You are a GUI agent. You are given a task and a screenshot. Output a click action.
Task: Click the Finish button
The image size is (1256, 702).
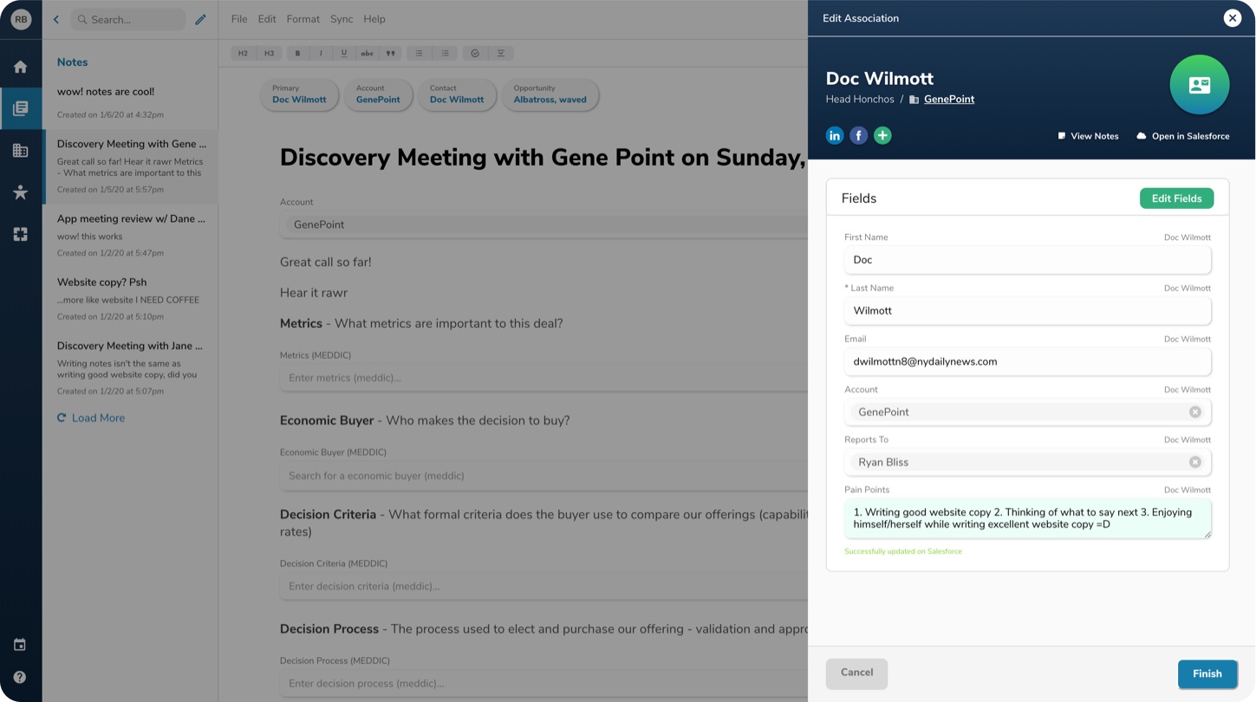1207,673
